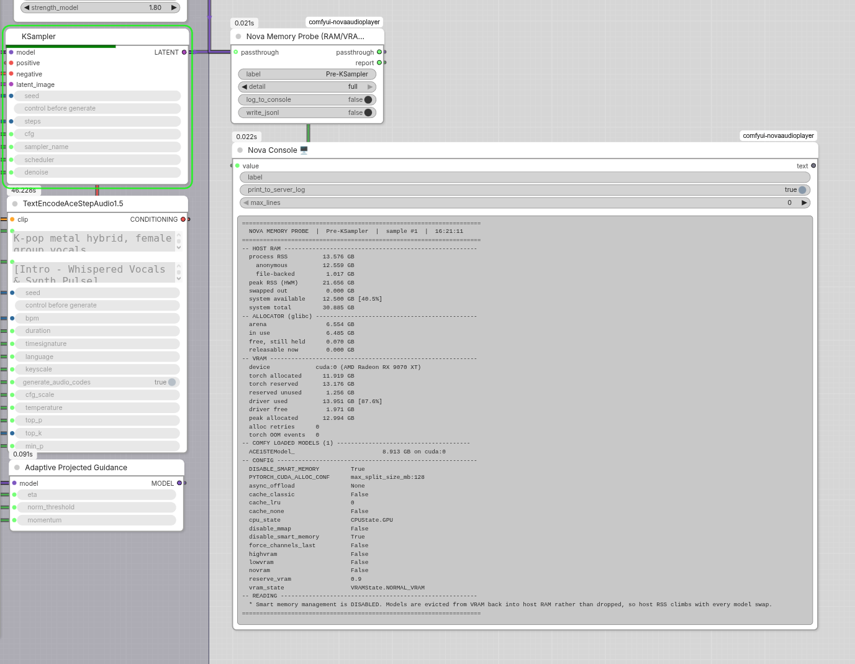This screenshot has width=855, height=664.
Task: Click the TextEncode cfg_scale widget
Action: point(97,394)
